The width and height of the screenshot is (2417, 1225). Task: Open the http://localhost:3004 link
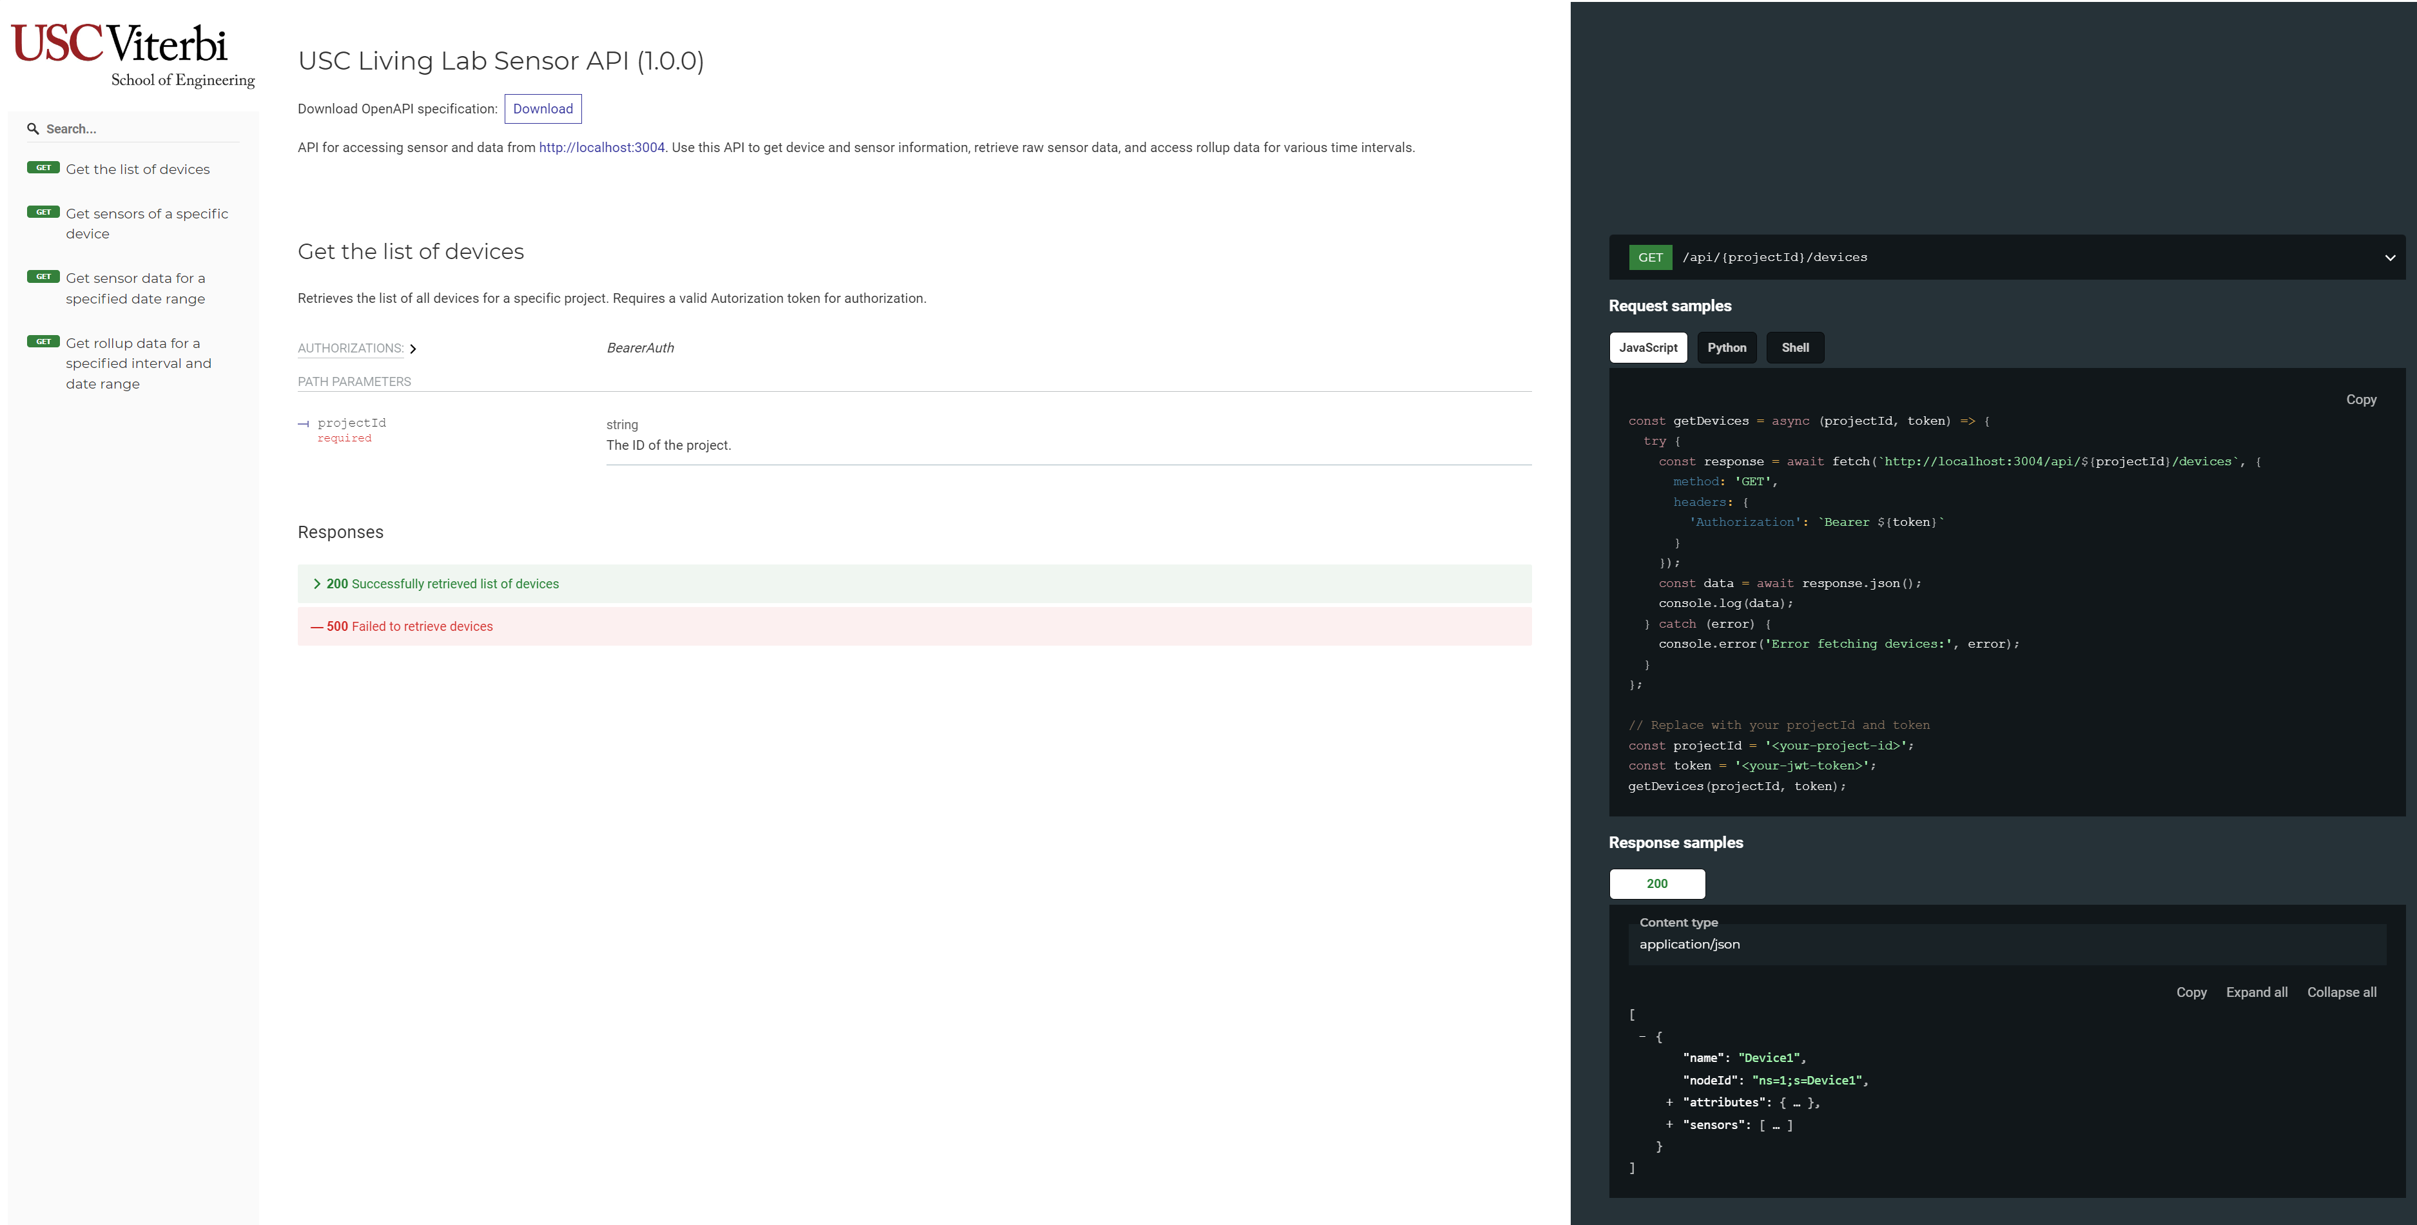(601, 148)
